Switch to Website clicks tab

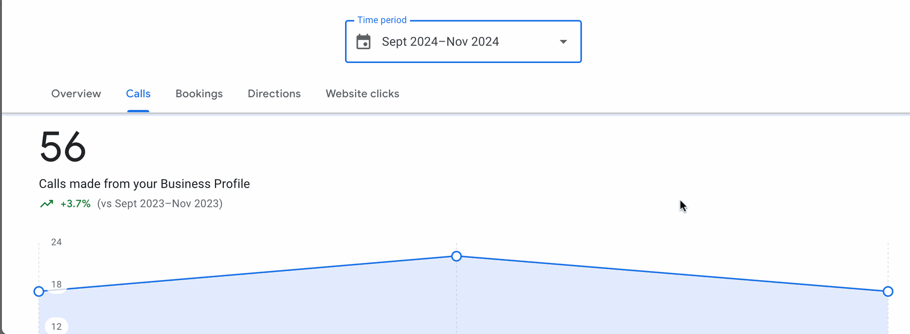(x=363, y=94)
